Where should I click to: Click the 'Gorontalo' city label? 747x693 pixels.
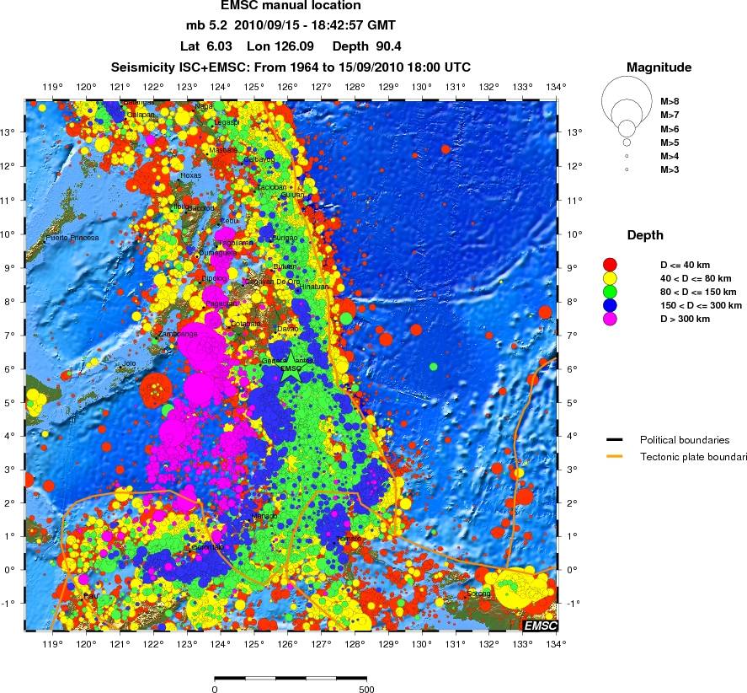(x=207, y=547)
